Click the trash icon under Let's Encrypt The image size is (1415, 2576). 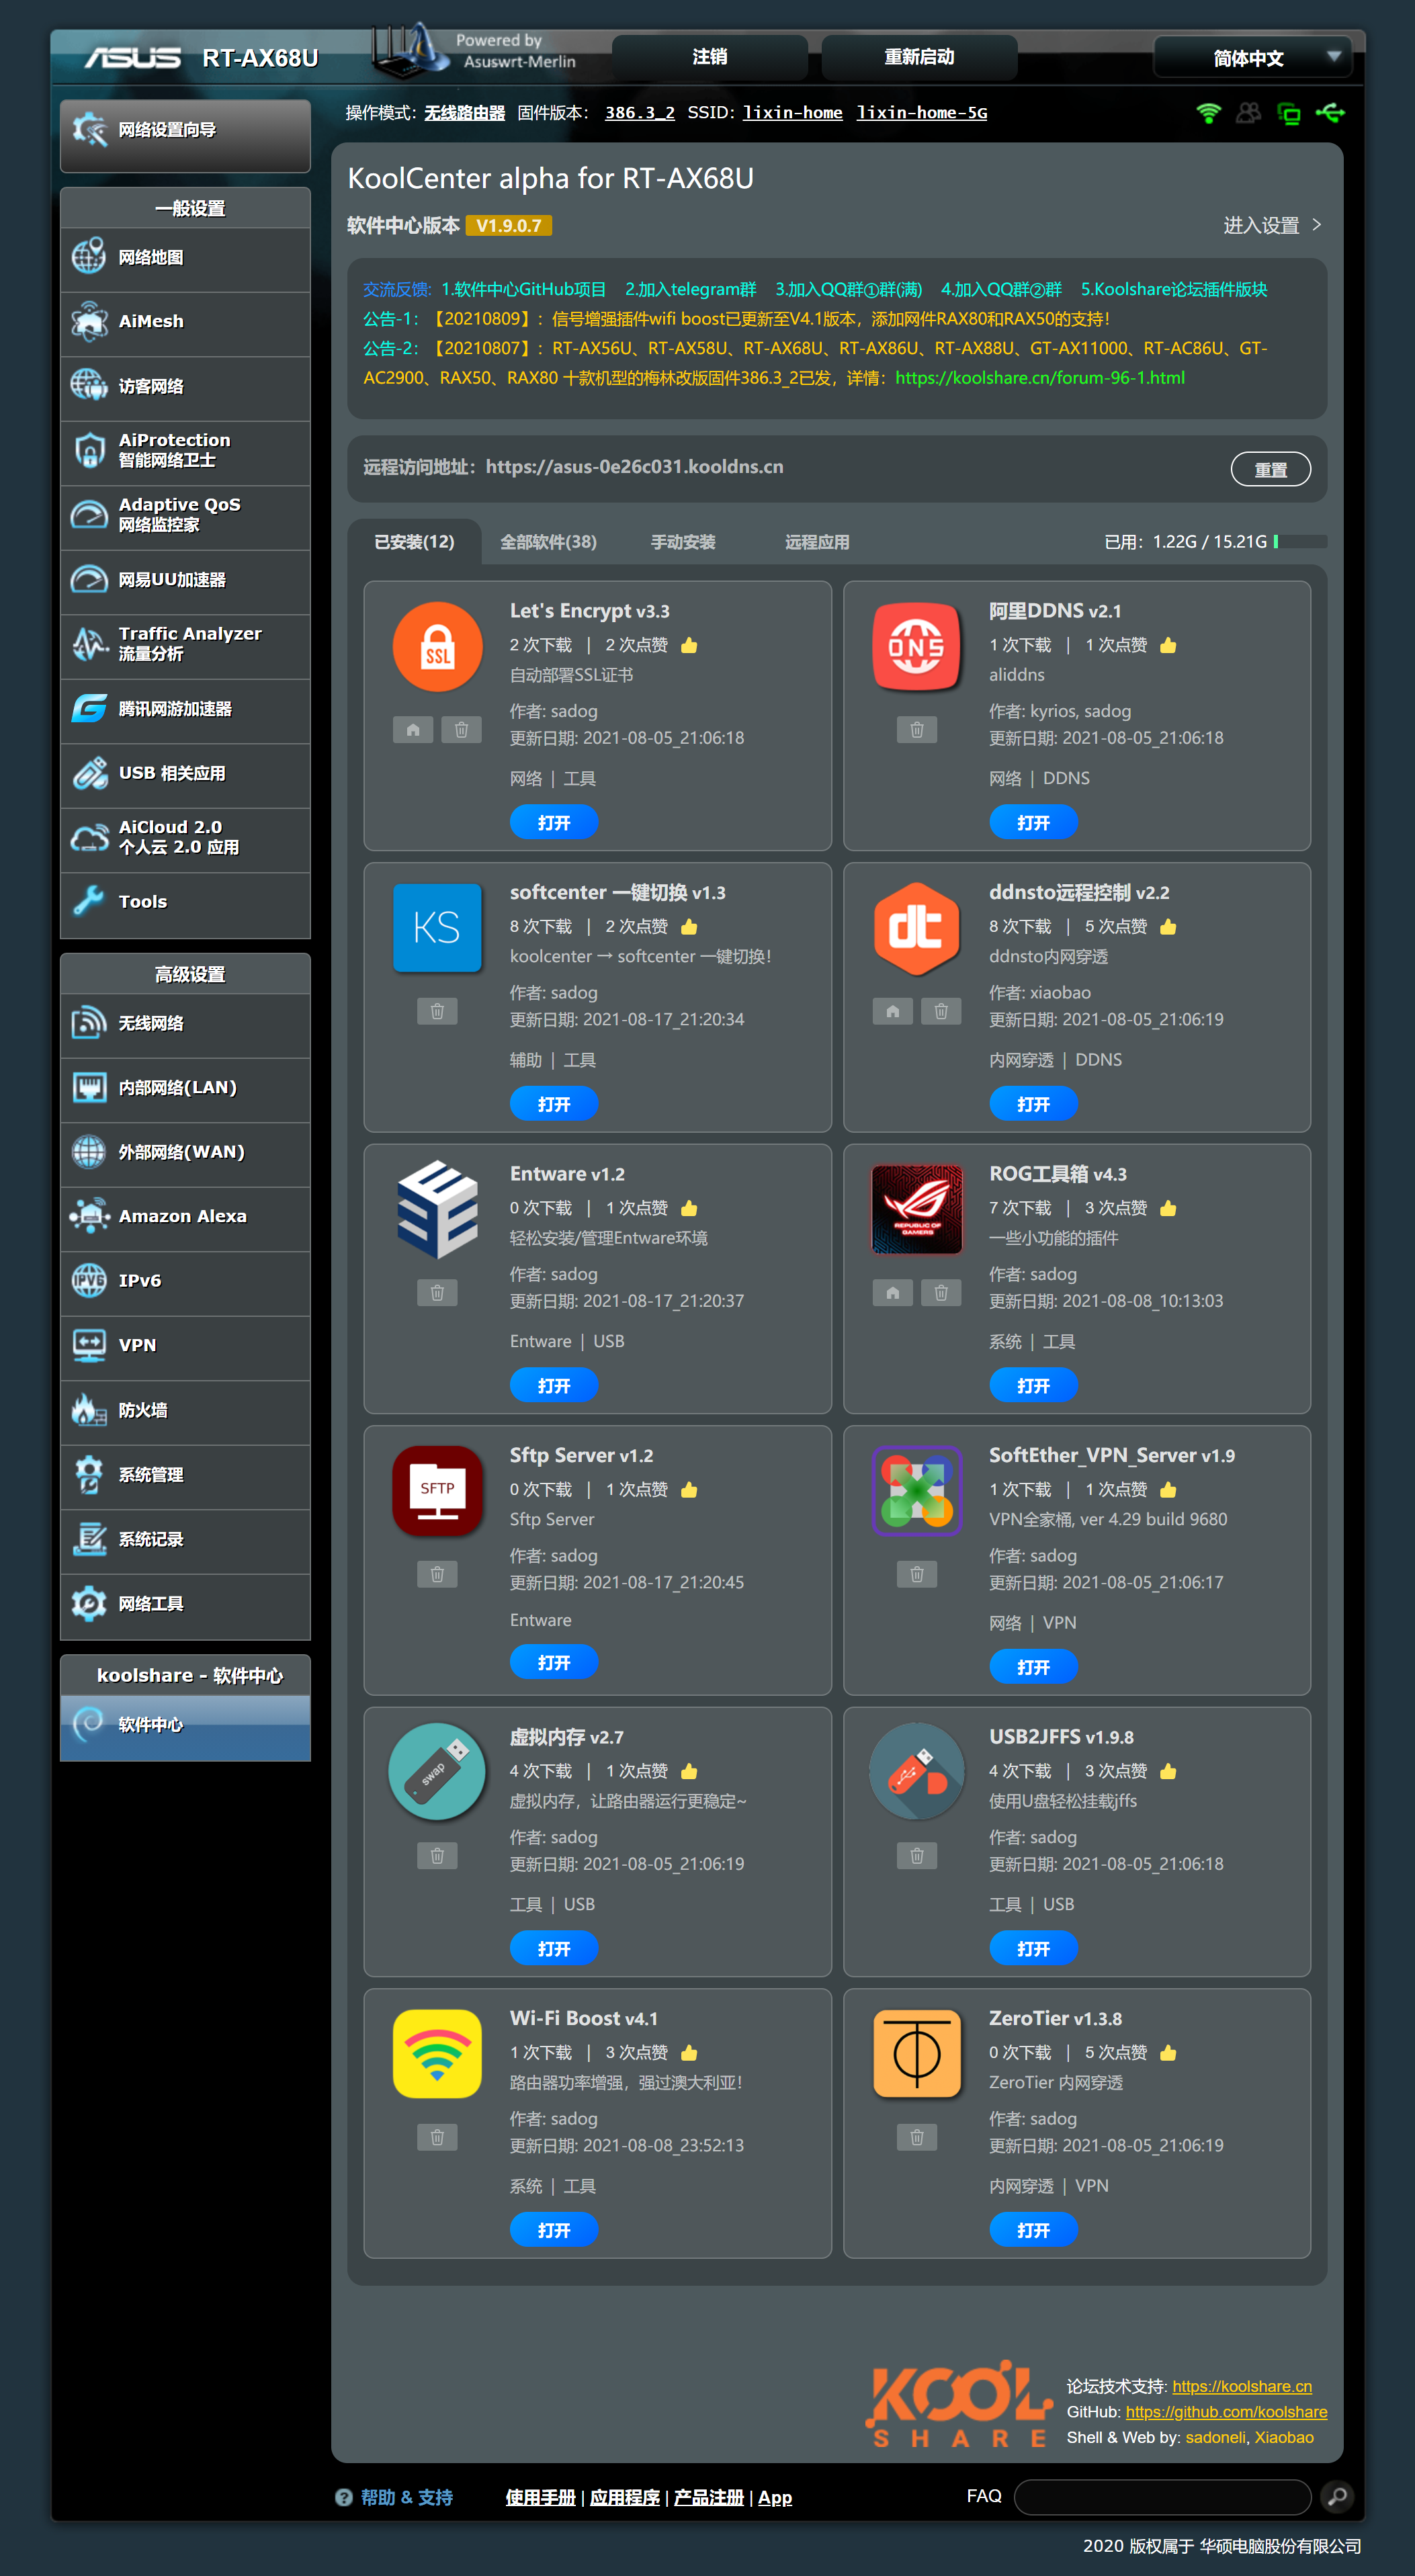click(x=461, y=730)
